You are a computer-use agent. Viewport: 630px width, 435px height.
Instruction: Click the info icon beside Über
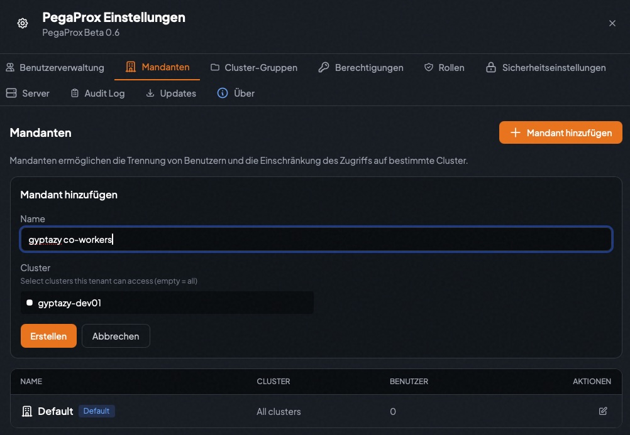221,92
